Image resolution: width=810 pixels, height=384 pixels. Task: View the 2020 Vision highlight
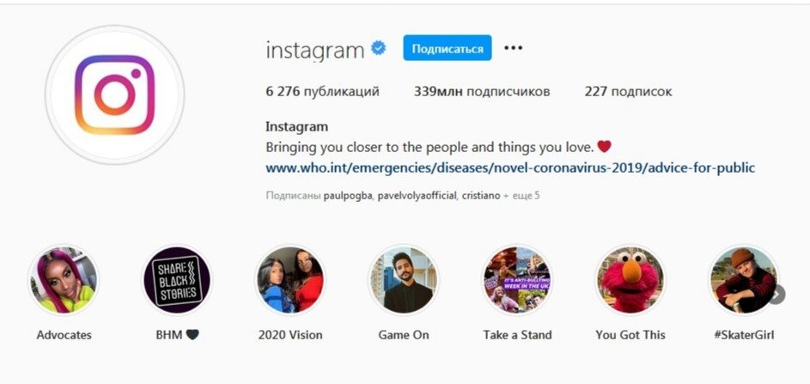pos(290,280)
